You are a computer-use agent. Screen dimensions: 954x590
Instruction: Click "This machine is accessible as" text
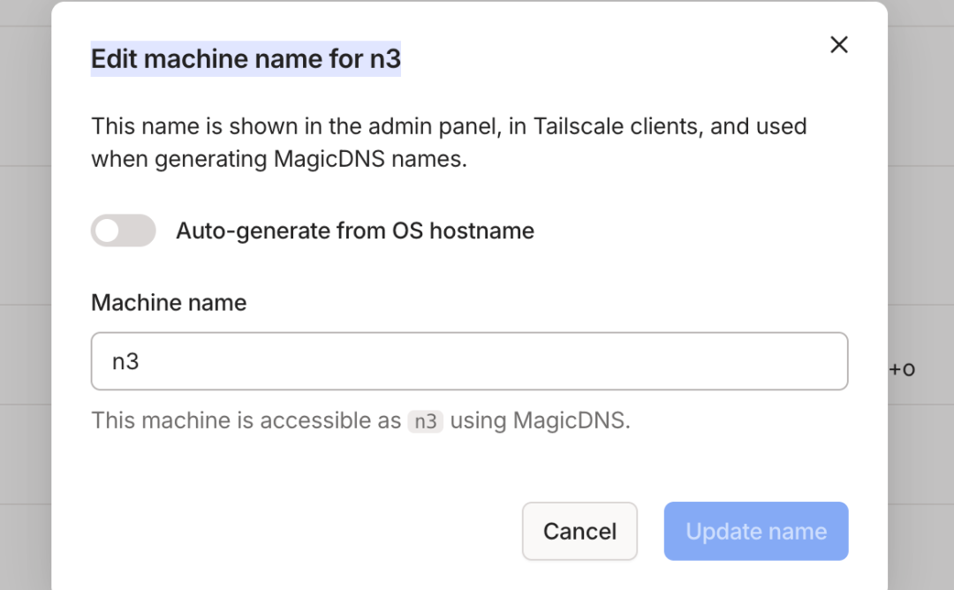coord(246,421)
